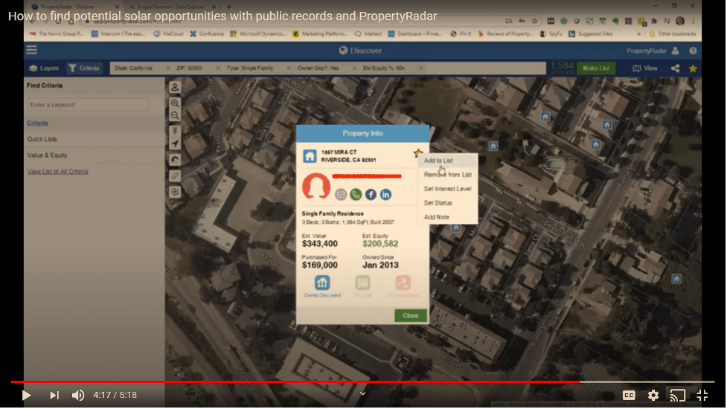Zoom out on the map
The height and width of the screenshot is (409, 727).
pyautogui.click(x=175, y=116)
